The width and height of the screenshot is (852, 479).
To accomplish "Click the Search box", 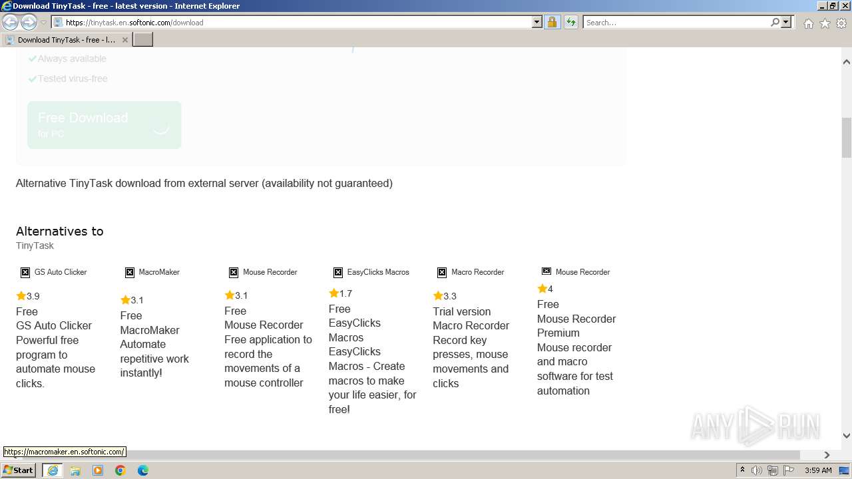I will (x=676, y=23).
